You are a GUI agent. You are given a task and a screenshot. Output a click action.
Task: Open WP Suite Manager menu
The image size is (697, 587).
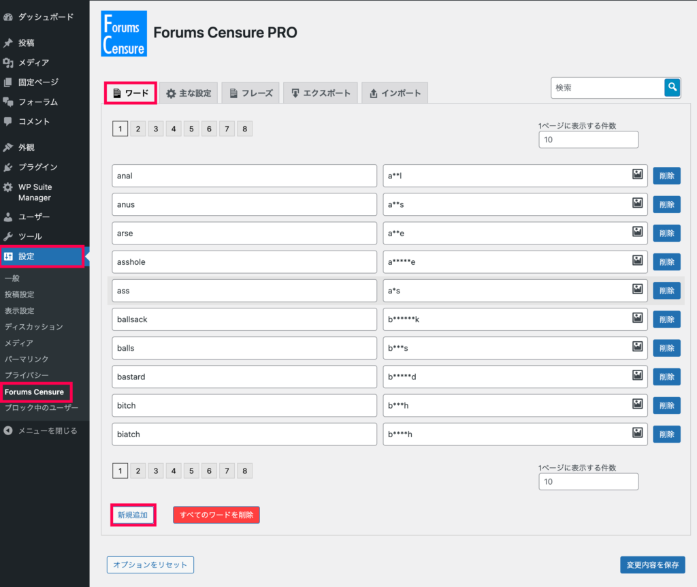click(44, 192)
